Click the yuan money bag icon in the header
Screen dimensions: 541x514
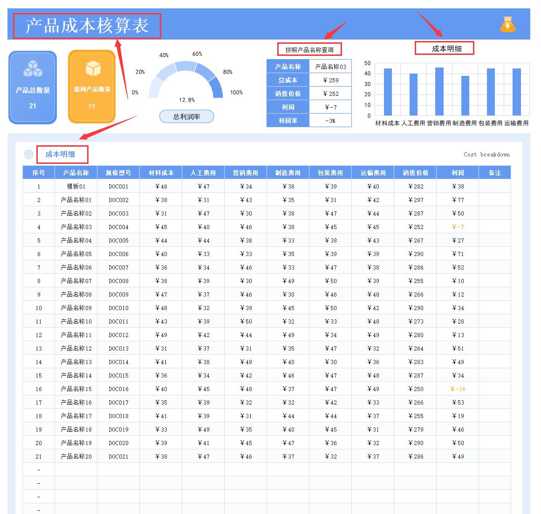point(507,25)
